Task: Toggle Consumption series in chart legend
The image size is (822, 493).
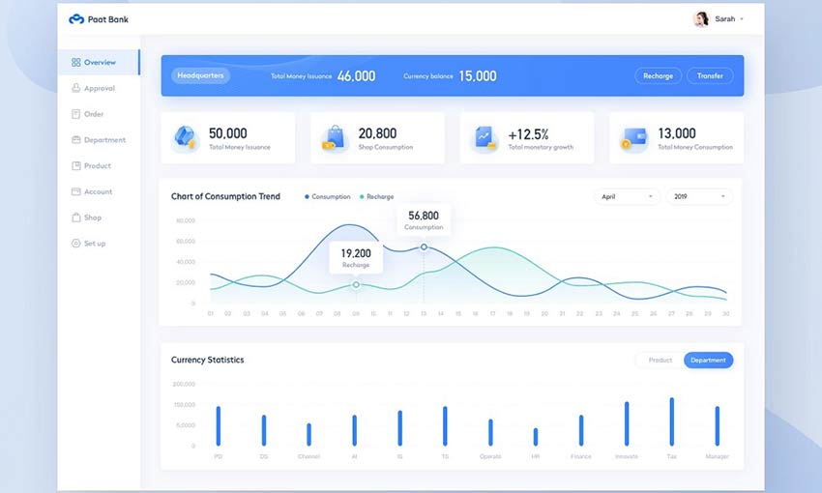Action: (x=329, y=197)
